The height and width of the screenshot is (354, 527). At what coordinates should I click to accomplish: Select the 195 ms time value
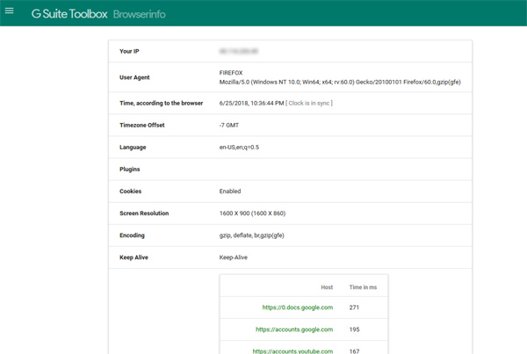(x=354, y=329)
